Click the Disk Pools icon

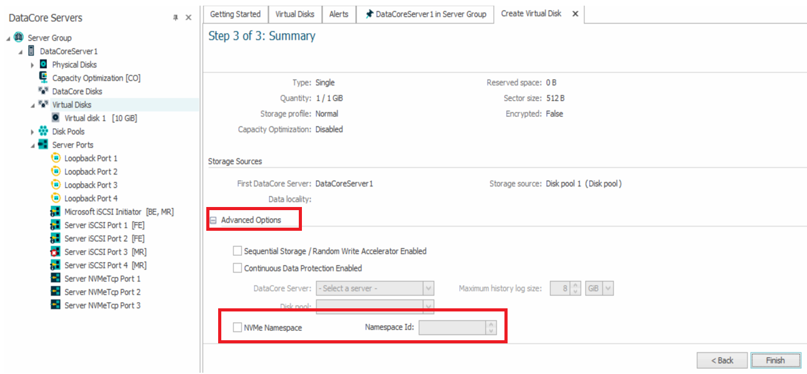(43, 131)
